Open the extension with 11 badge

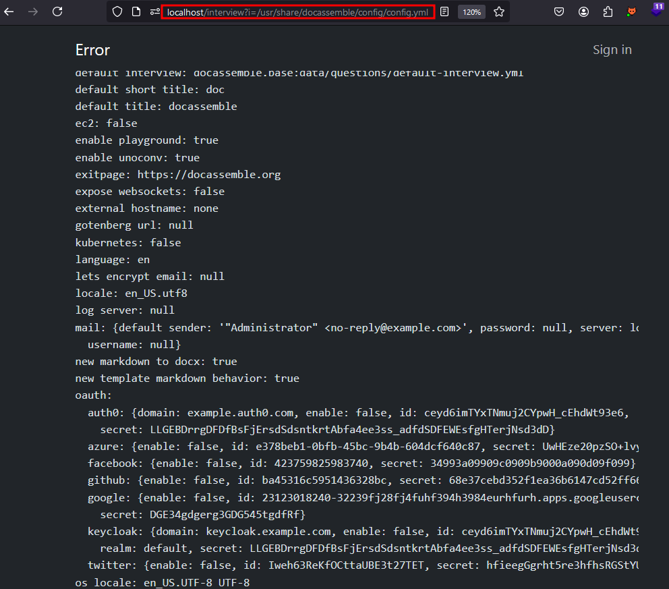click(x=657, y=10)
